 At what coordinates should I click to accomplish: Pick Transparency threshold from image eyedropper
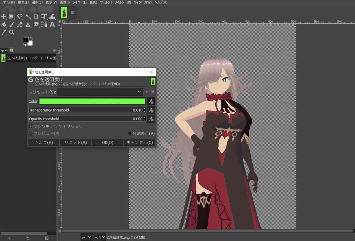point(151,110)
